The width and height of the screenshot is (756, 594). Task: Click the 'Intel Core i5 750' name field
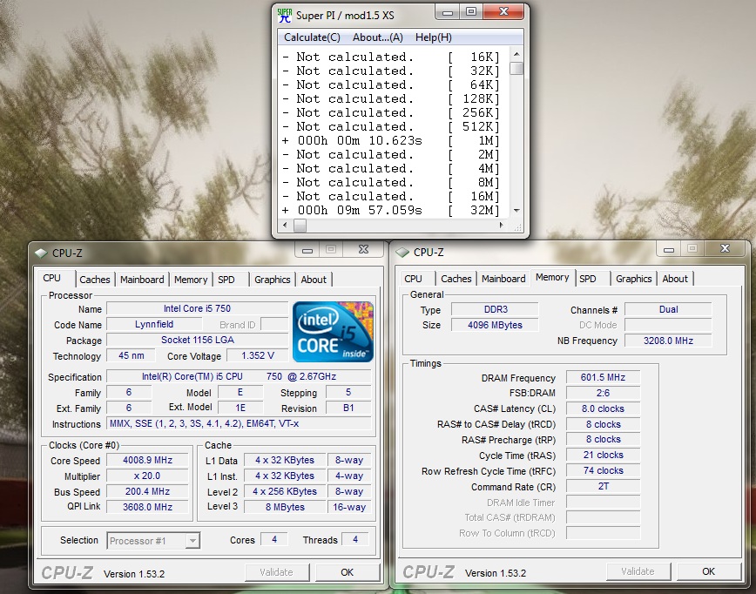pos(197,308)
